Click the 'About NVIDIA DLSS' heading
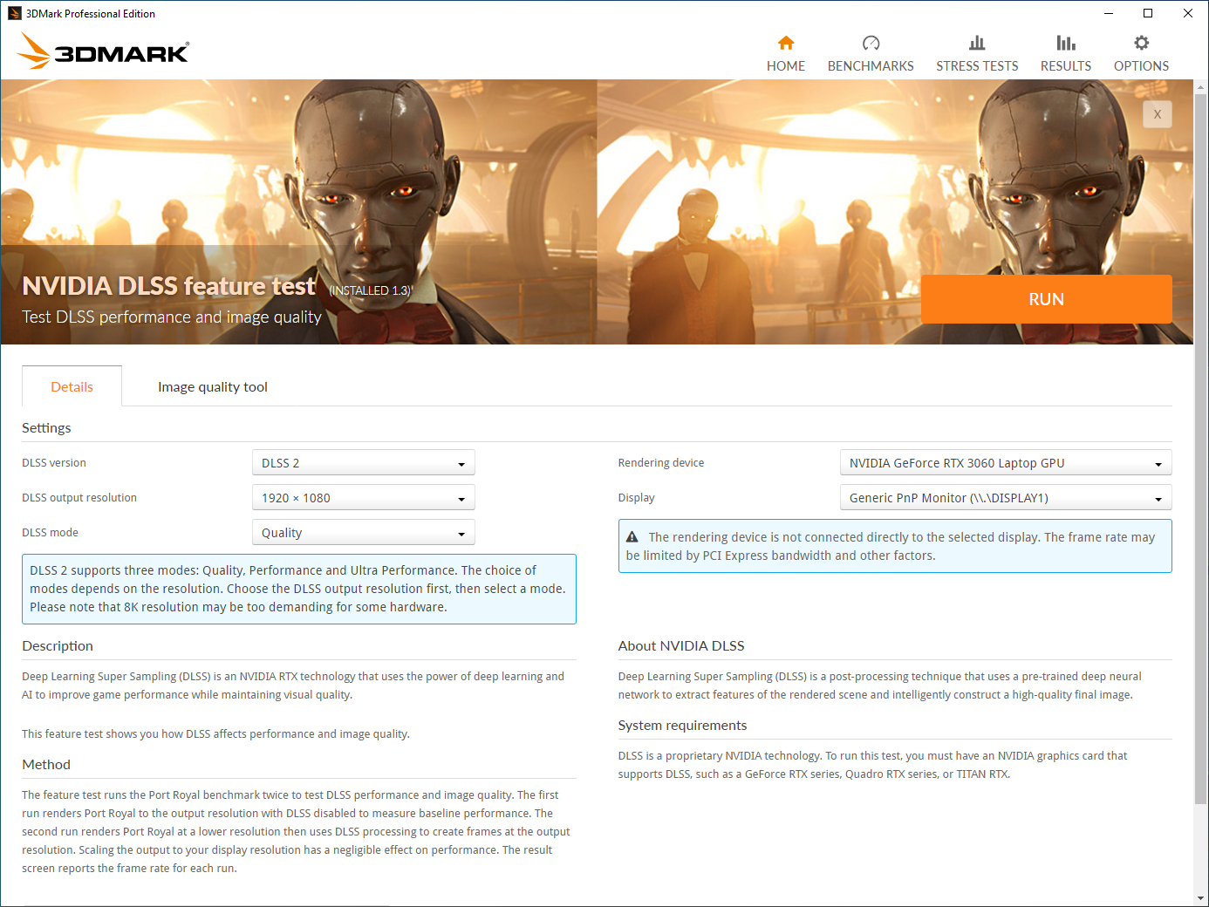 coord(680,645)
